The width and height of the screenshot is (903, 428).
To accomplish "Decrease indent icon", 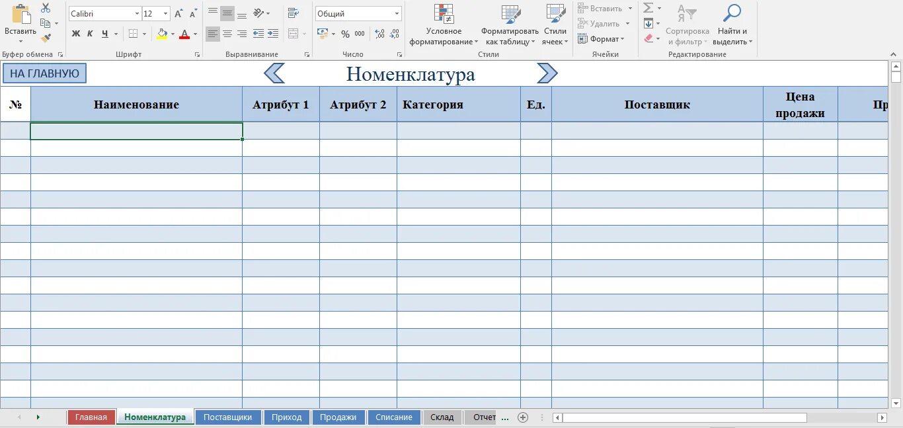I will point(258,34).
